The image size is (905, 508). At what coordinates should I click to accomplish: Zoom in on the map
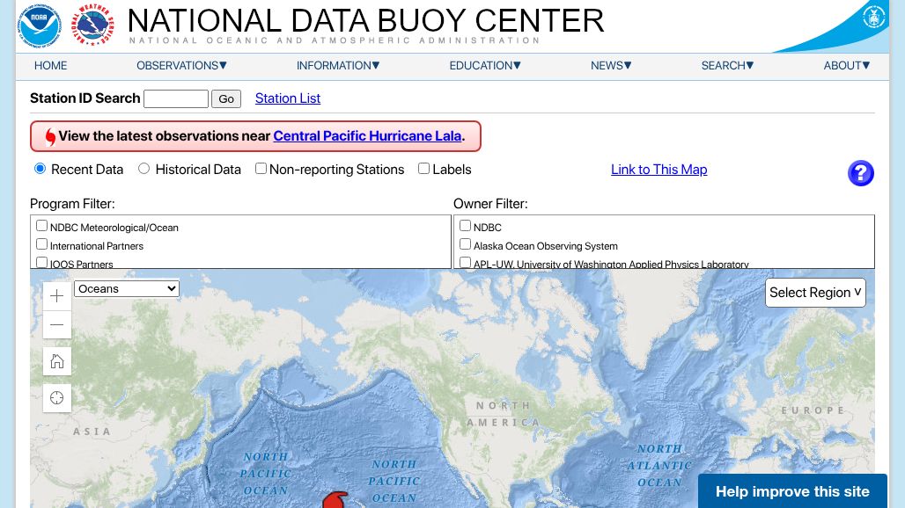tap(56, 296)
